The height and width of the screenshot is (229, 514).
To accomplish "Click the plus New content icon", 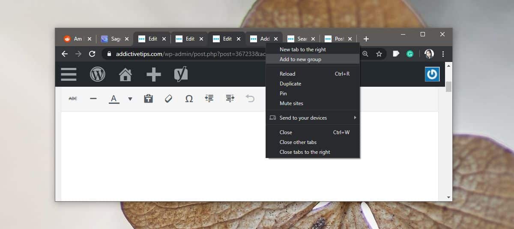I will pyautogui.click(x=154, y=74).
